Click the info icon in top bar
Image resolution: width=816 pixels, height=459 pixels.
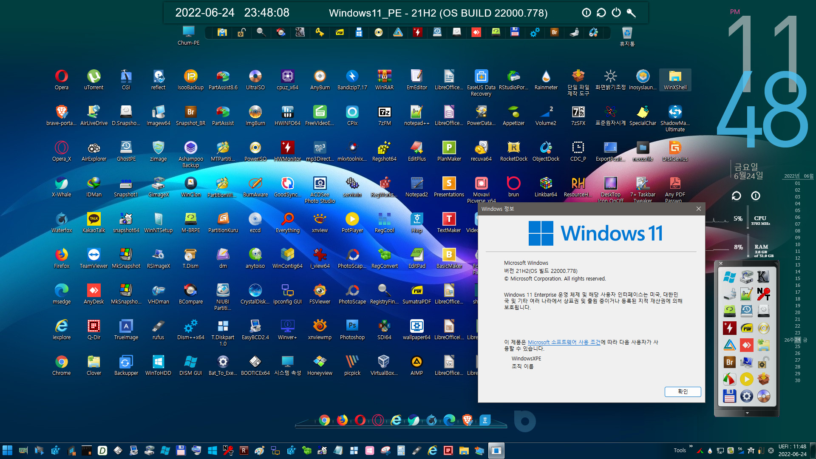point(586,13)
